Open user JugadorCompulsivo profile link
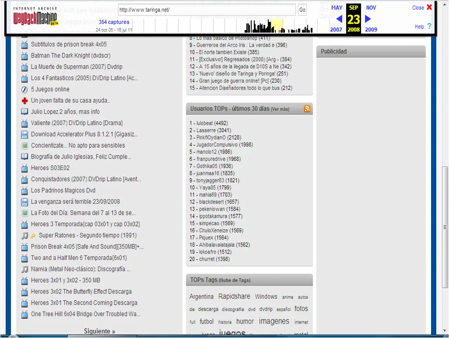The image size is (449, 338). point(217,144)
